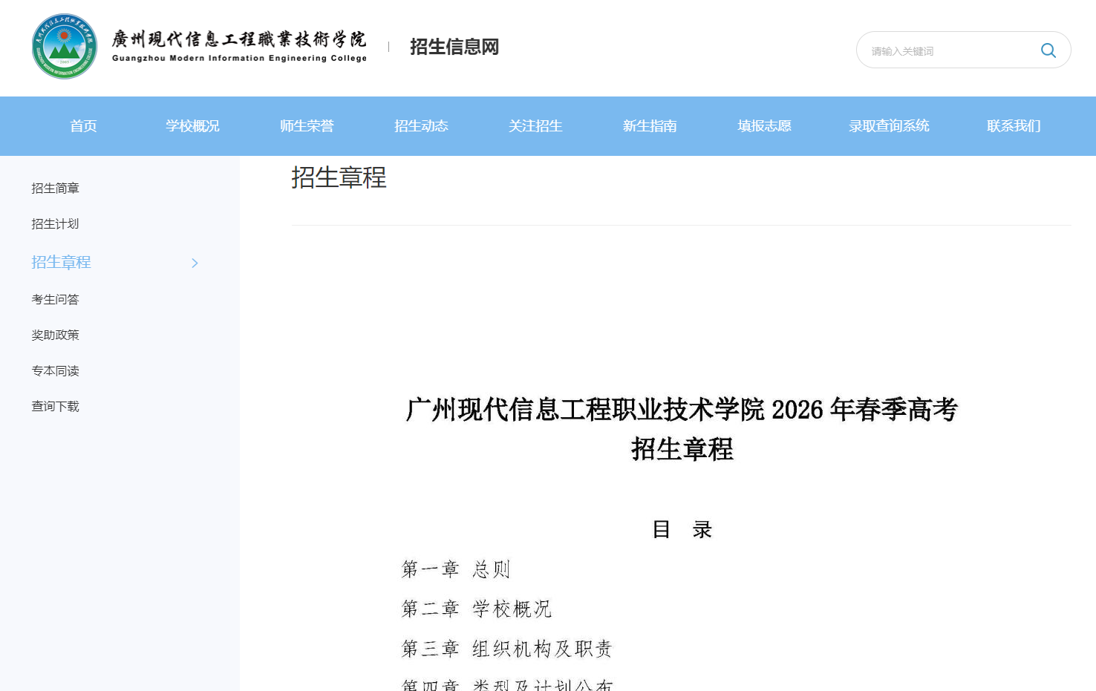Open the 联系我们 page
This screenshot has width=1096, height=691.
point(1014,125)
